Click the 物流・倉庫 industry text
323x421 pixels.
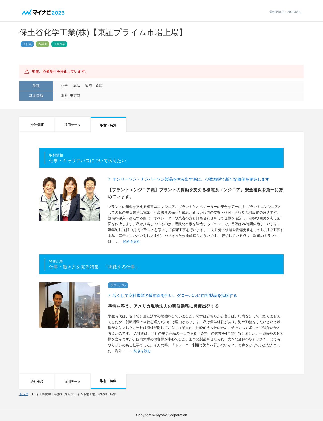pos(94,86)
